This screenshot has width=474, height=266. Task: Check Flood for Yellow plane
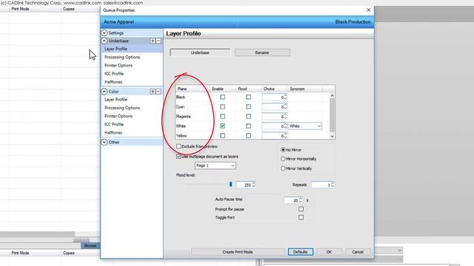249,136
